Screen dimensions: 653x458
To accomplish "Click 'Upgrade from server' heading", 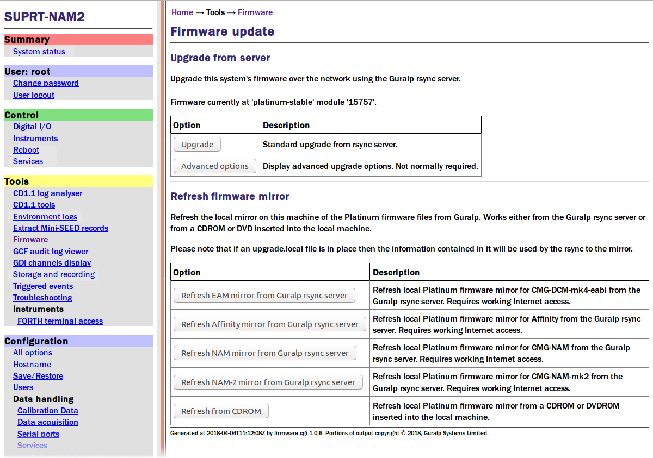I will pyautogui.click(x=220, y=58).
